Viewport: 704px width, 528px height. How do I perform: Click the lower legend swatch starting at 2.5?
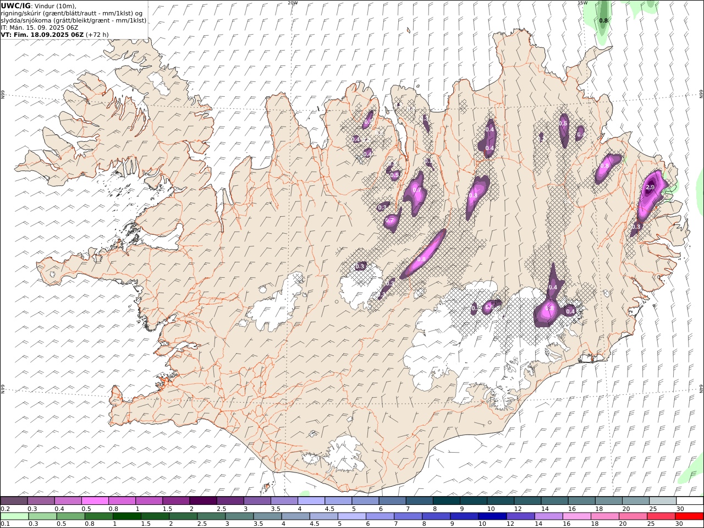[211, 516]
